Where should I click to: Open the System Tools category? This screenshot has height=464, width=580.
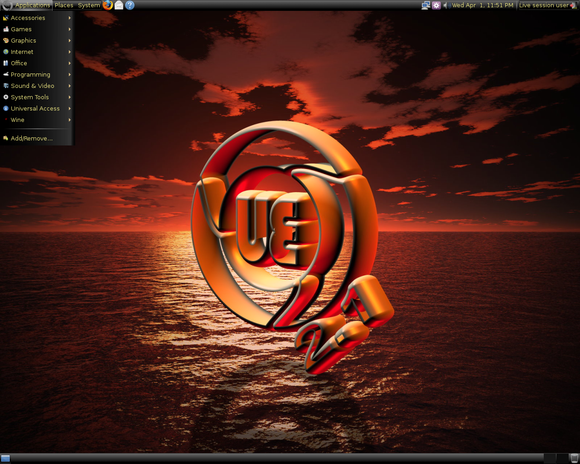(x=37, y=97)
